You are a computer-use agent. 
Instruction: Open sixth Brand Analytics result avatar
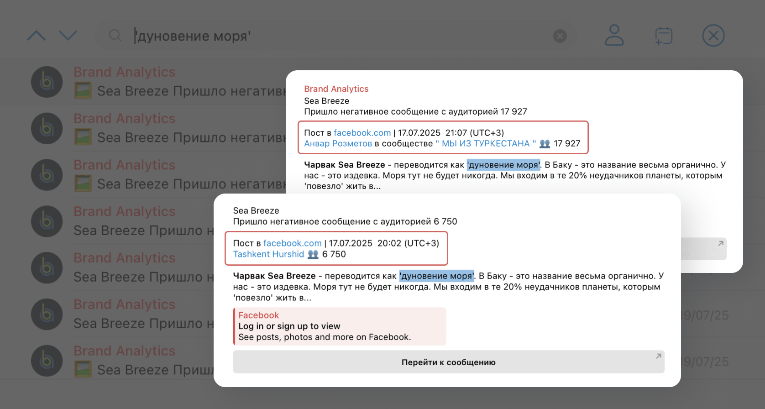(x=47, y=315)
